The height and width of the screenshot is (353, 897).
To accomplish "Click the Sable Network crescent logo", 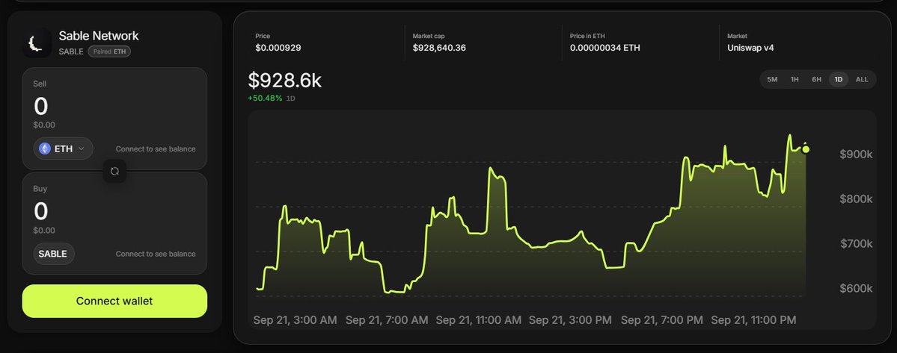I will click(x=37, y=43).
